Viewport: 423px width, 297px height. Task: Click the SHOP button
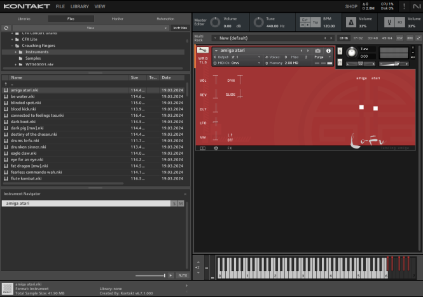click(x=351, y=6)
